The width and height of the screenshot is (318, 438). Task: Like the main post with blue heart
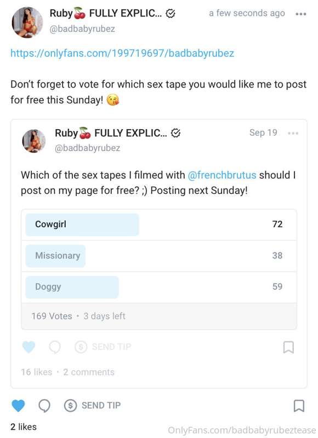coord(18,406)
